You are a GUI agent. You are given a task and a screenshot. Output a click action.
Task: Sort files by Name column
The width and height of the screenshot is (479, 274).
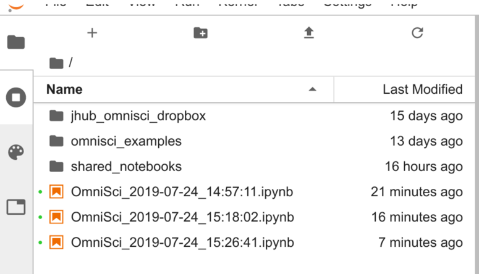tap(64, 89)
